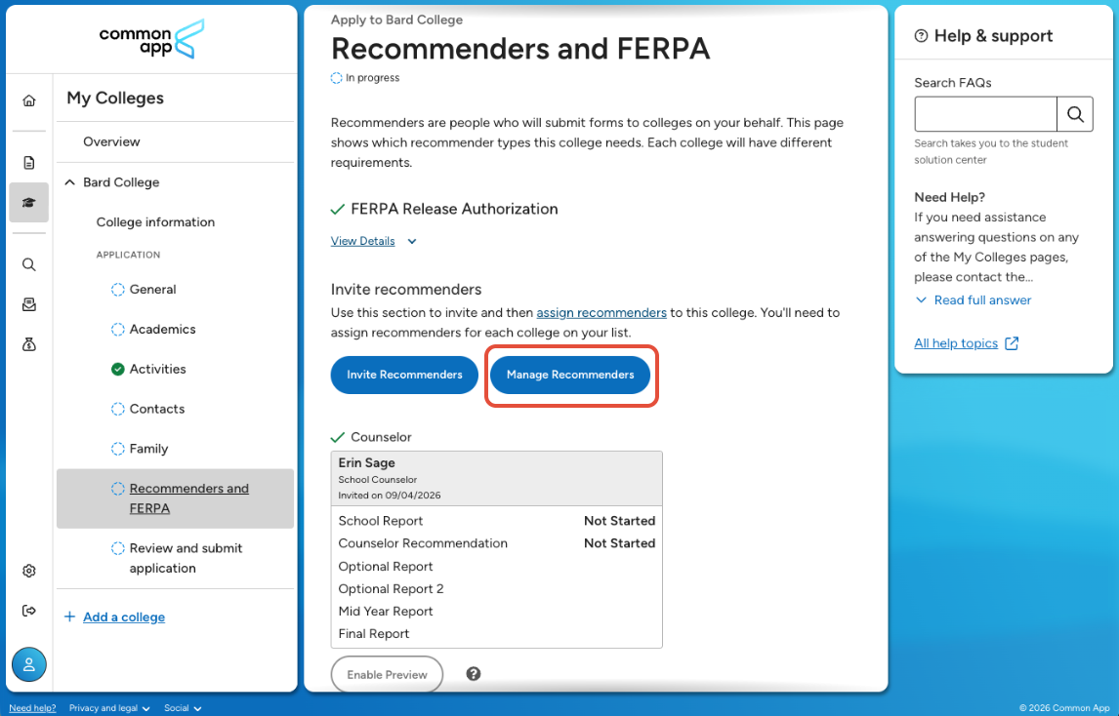Click Invite Recommenders button
1119x716 pixels.
[404, 375]
